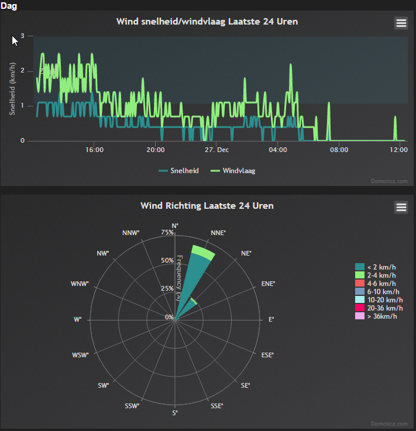Click the small NE wind rose segment

tap(187, 308)
